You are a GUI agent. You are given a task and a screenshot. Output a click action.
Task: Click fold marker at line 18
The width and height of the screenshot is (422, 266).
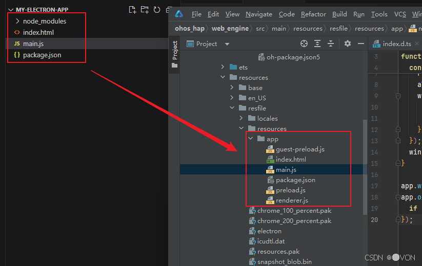pos(398,197)
